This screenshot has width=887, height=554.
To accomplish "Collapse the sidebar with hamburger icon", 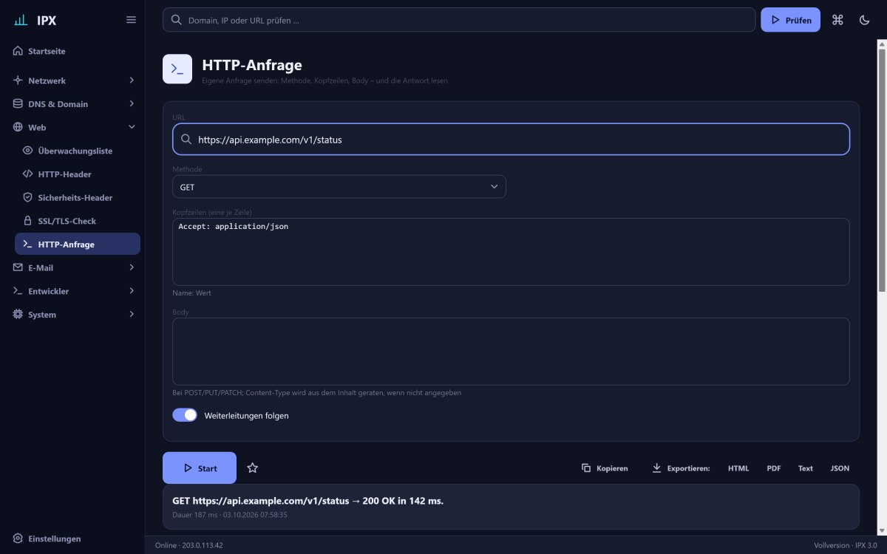I will [x=131, y=20].
